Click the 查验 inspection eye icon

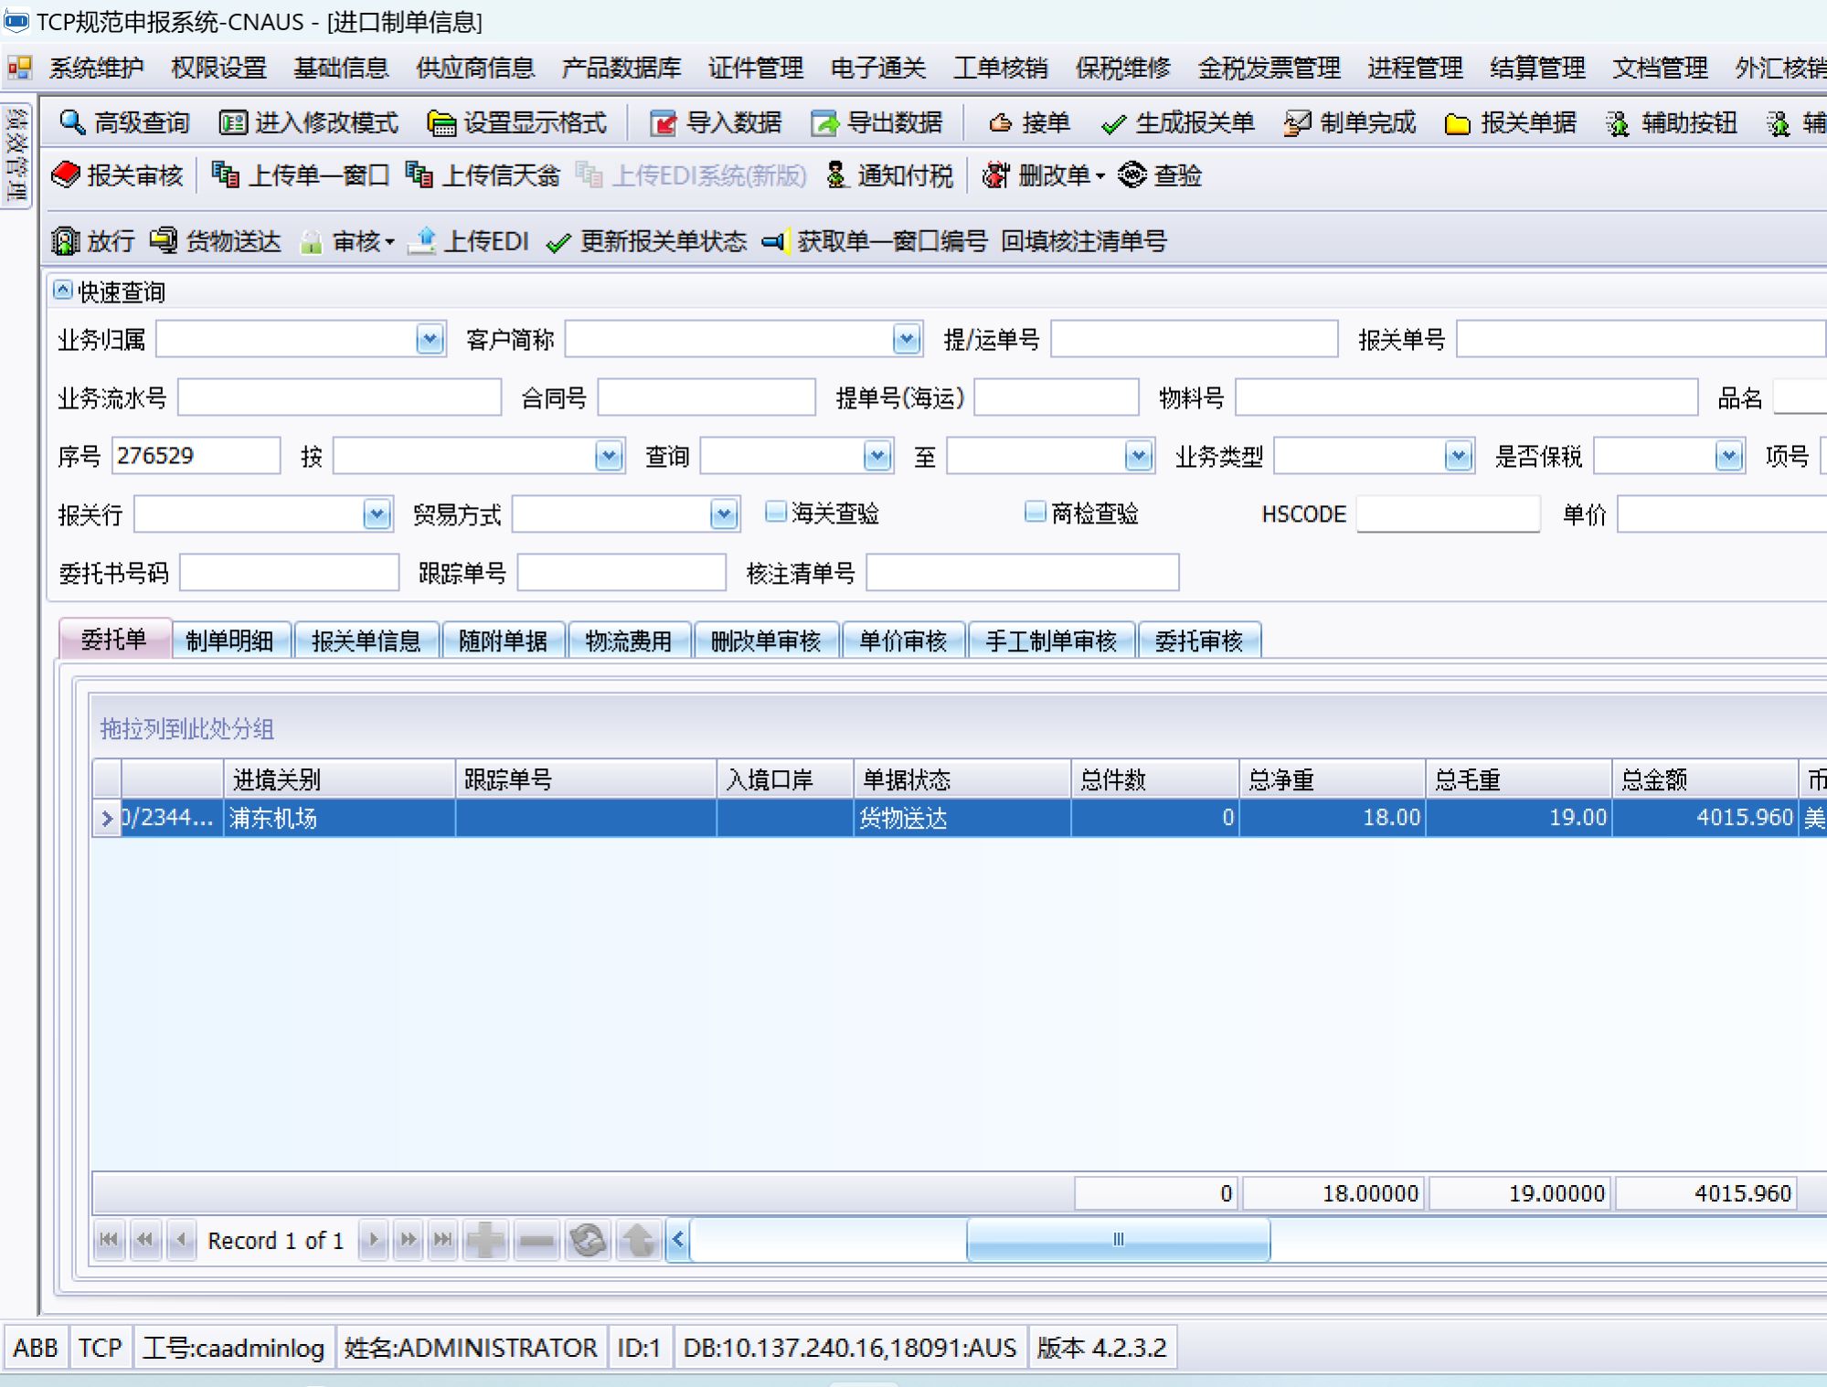(x=1131, y=175)
